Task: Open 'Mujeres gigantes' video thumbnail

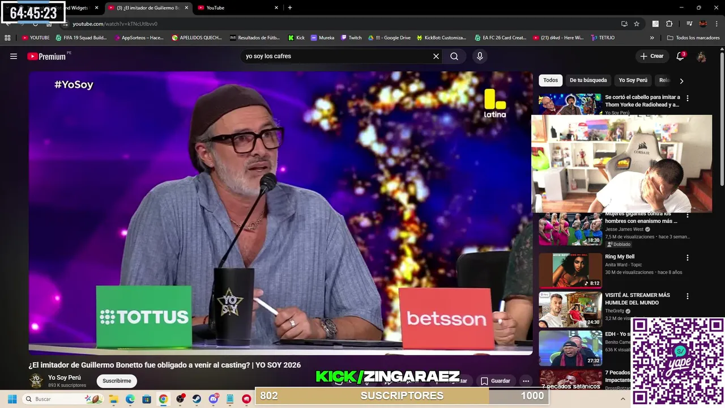Action: point(570,229)
